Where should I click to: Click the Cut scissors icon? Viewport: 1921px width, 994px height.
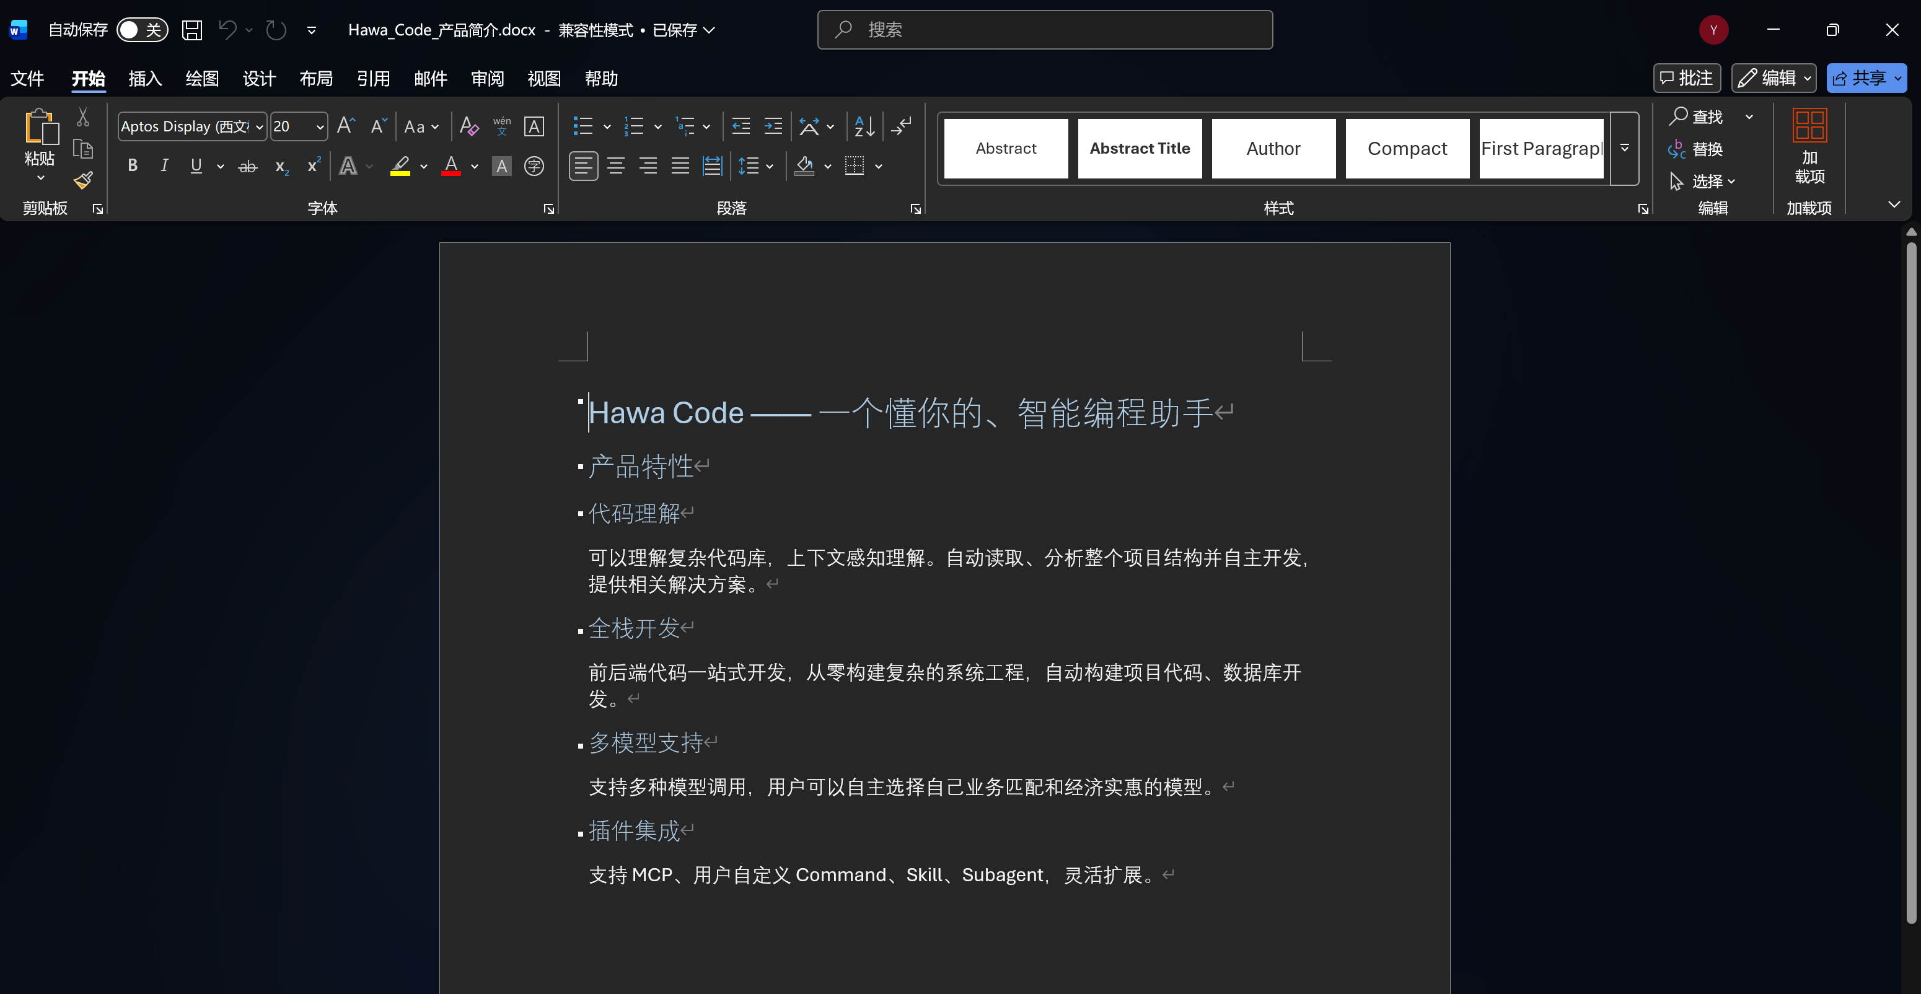(83, 117)
